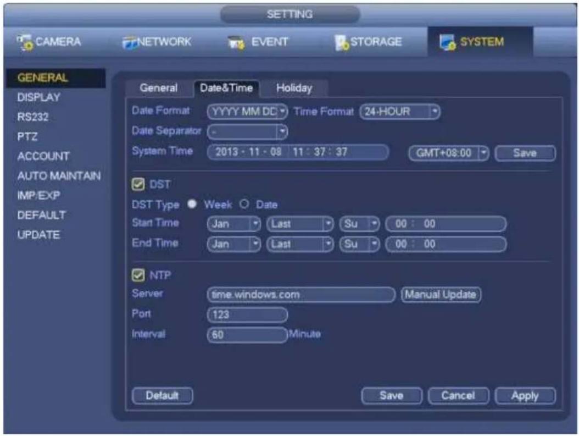Open the CAMERA settings section
579x436 pixels.
pos(49,42)
